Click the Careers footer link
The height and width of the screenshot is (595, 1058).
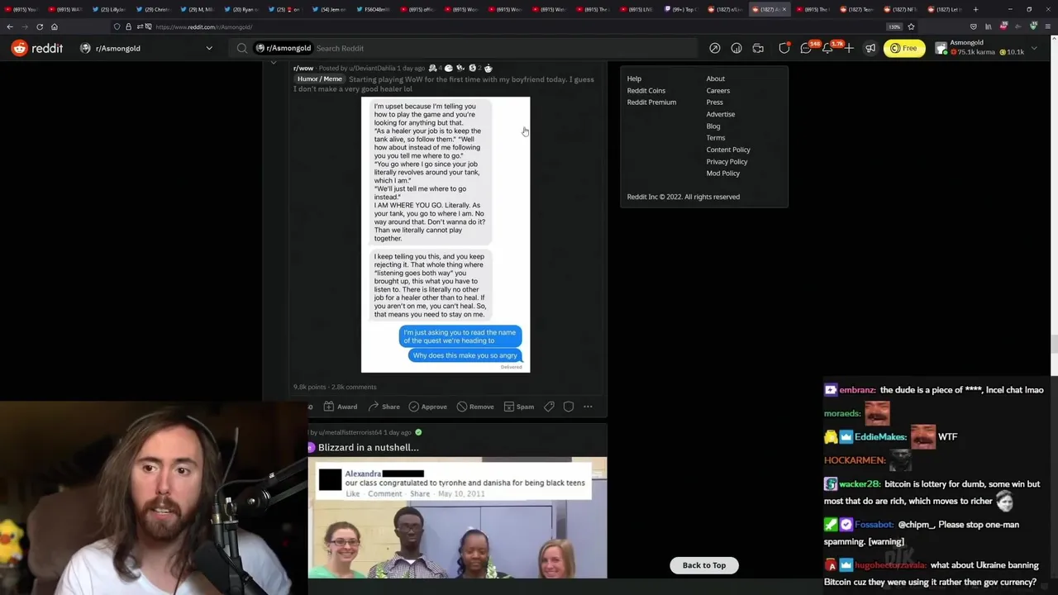[x=718, y=90]
